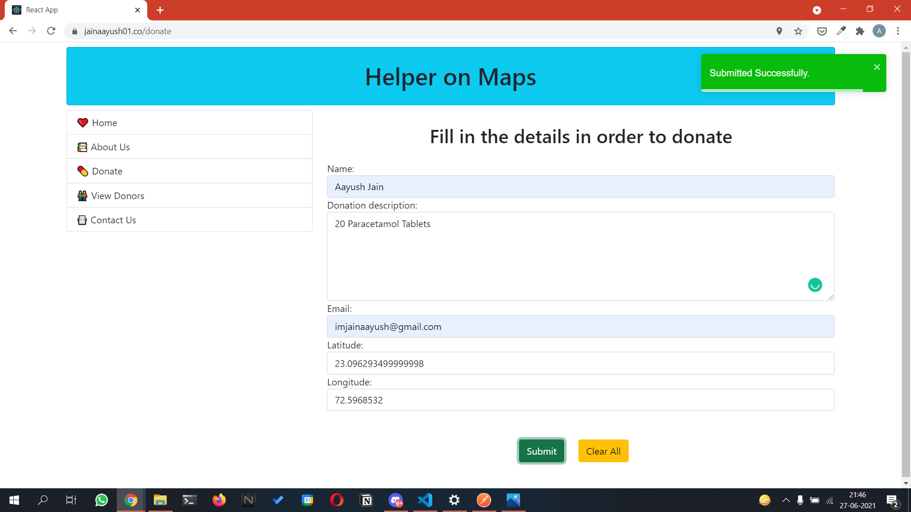Screen dimensions: 911x512
Task: Click the pill icon beside Donate
Action: 83,171
